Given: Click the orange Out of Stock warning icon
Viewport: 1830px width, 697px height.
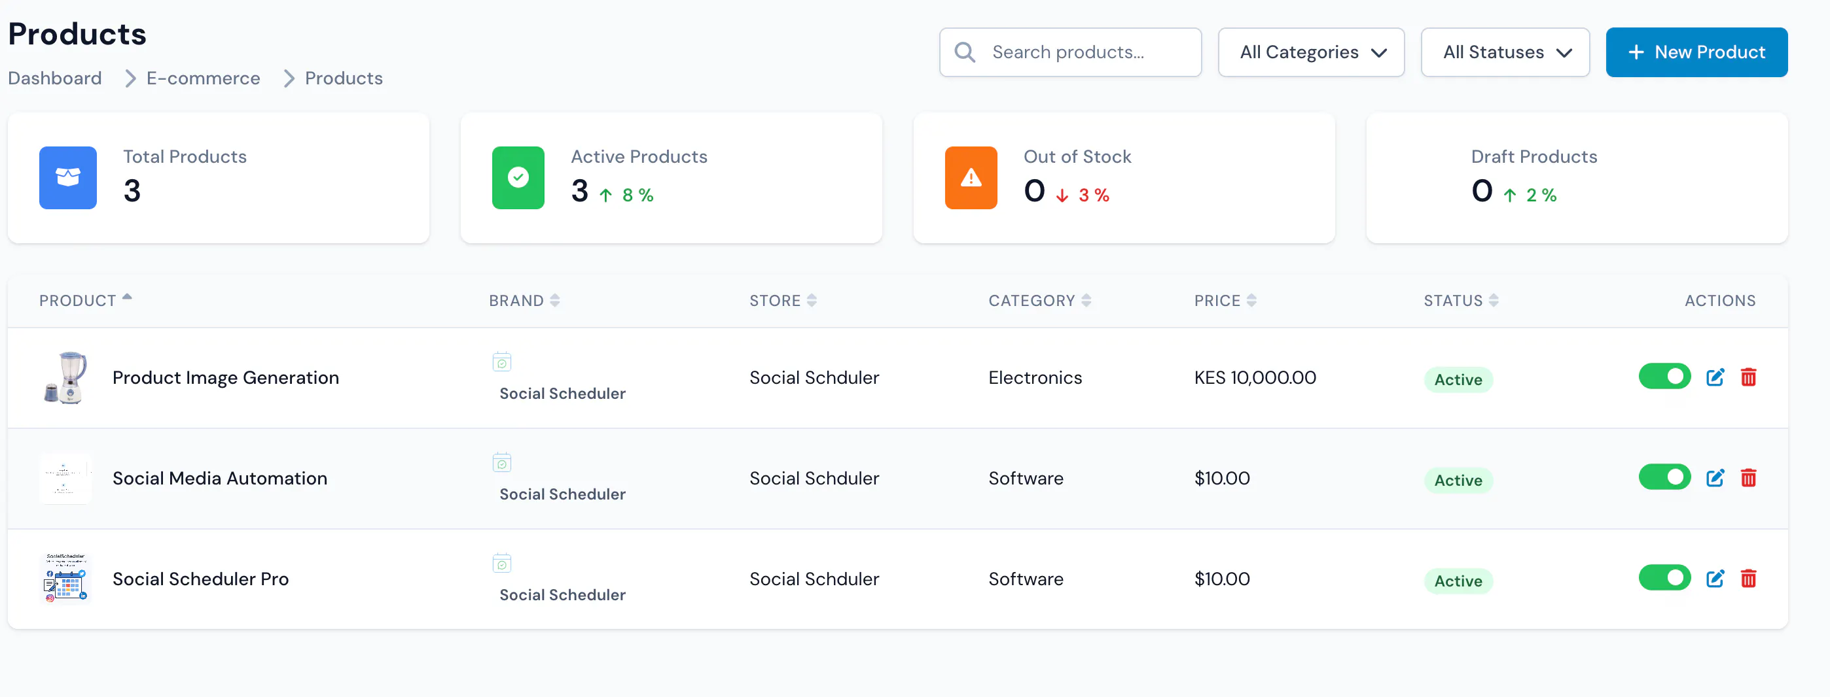Looking at the screenshot, I should coord(971,177).
